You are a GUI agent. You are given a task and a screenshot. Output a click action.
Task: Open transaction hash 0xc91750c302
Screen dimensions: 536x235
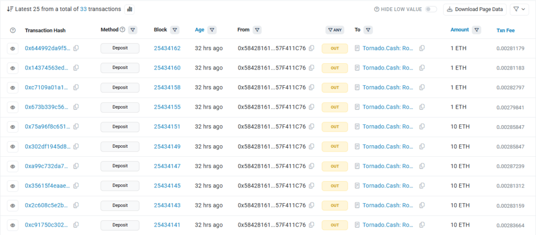coord(48,225)
